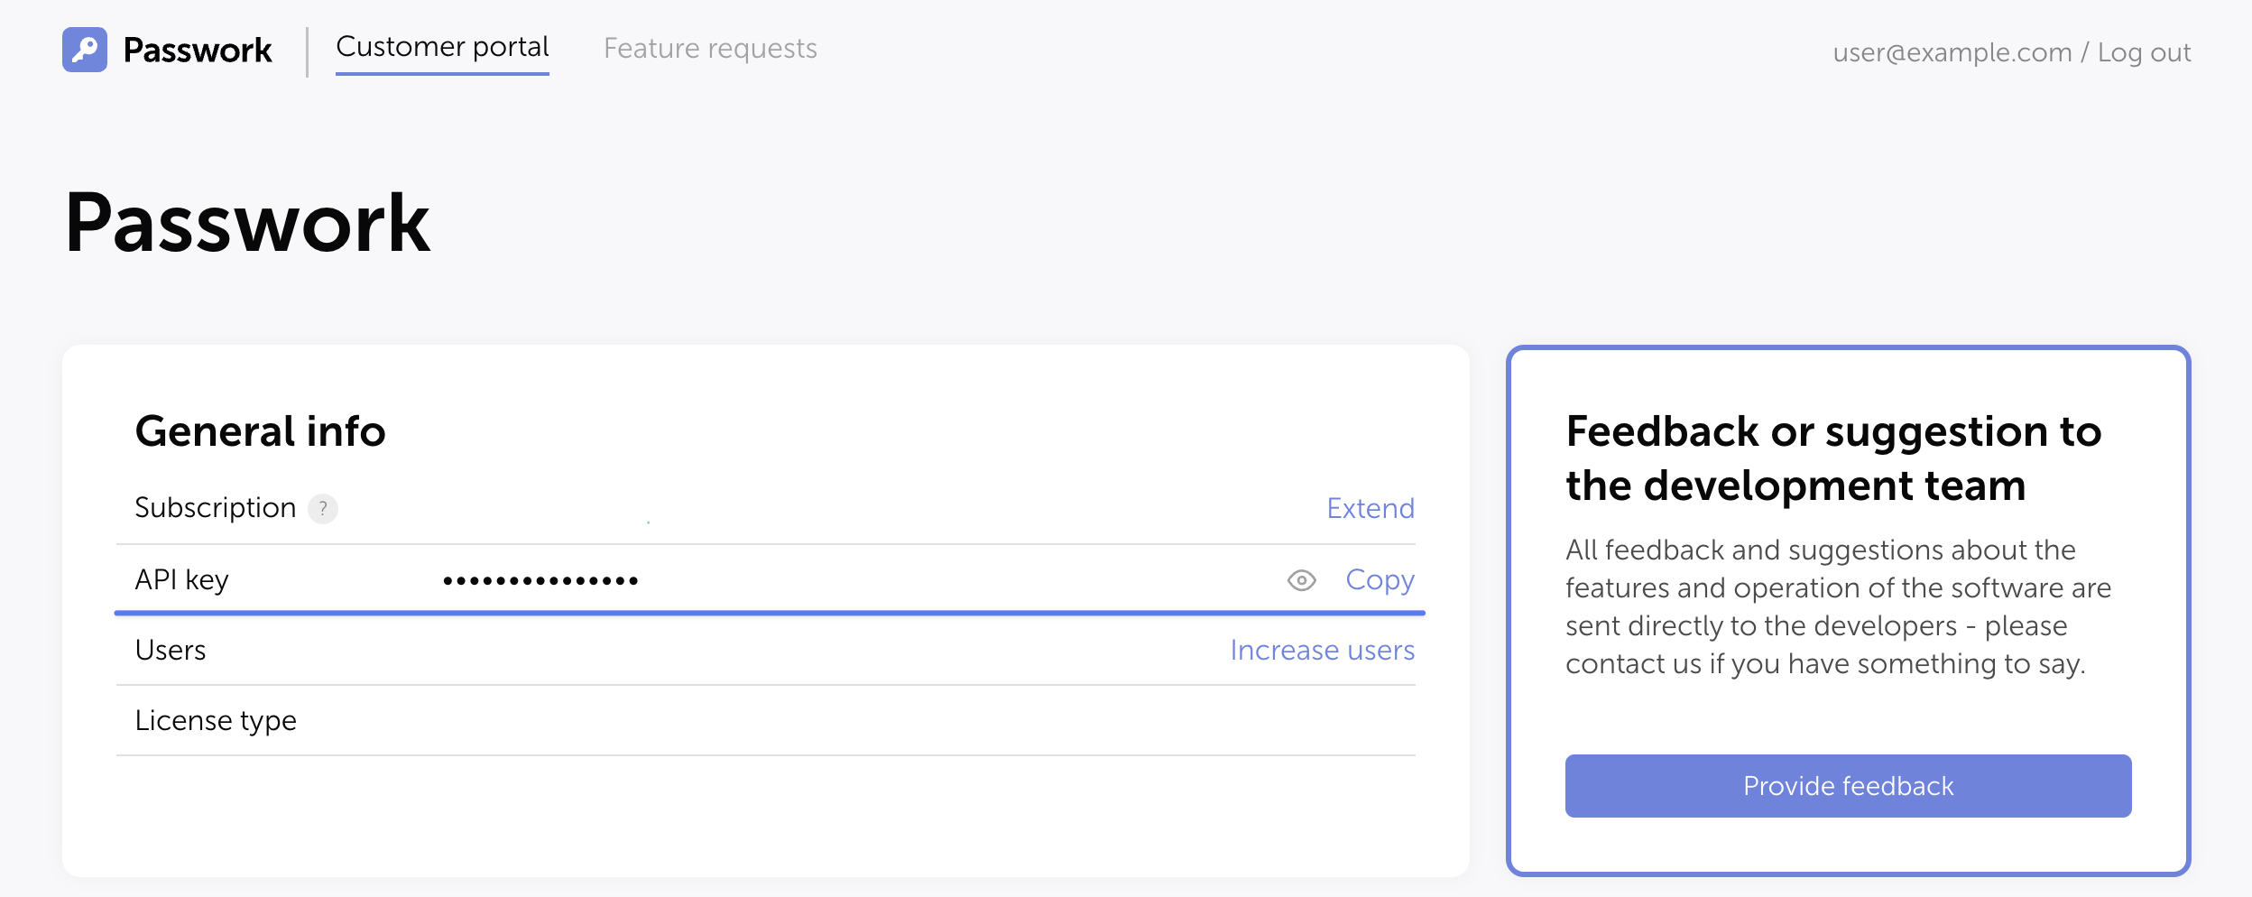Click the Subscription row label
Image resolution: width=2252 pixels, height=897 pixels.
click(x=215, y=508)
